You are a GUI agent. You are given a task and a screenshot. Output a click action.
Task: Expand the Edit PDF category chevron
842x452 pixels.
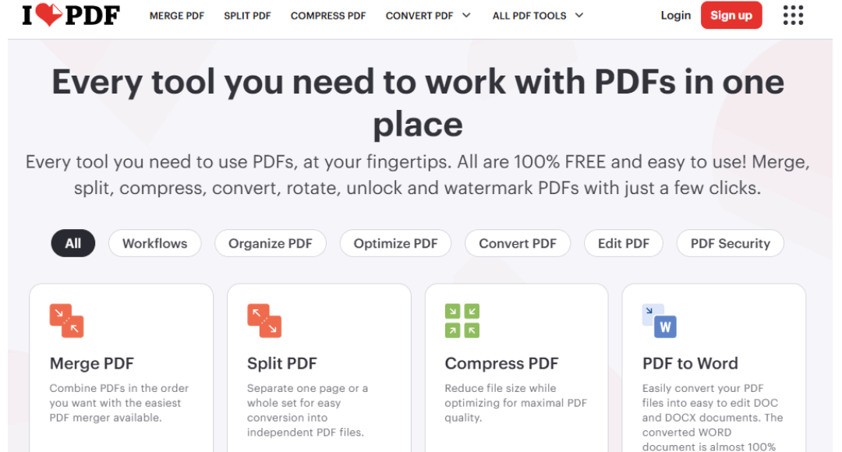623,243
